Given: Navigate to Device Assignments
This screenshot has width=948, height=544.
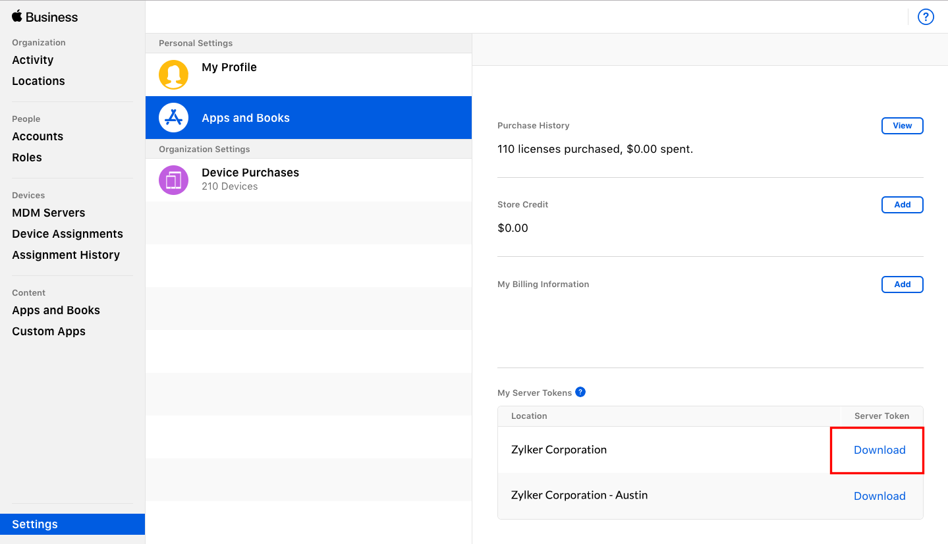Looking at the screenshot, I should coord(67,234).
